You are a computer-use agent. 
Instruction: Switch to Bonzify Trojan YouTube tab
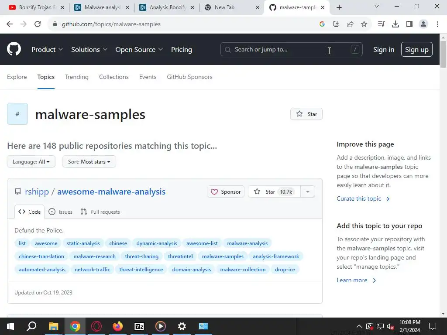(33, 7)
